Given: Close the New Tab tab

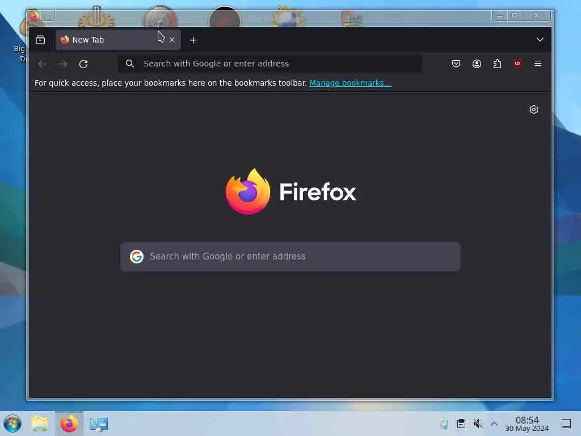Looking at the screenshot, I should point(172,40).
